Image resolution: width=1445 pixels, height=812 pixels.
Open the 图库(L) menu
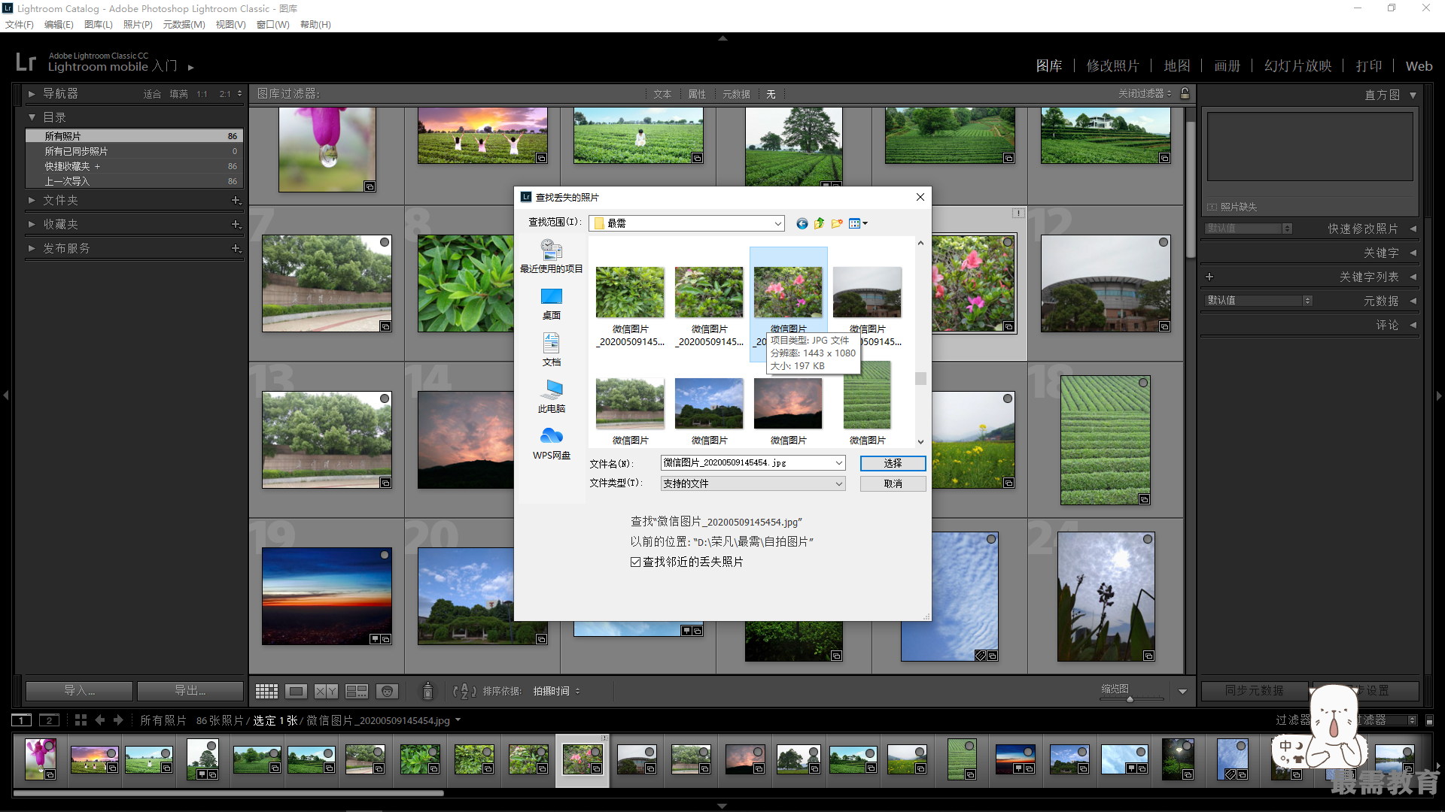tap(99, 25)
